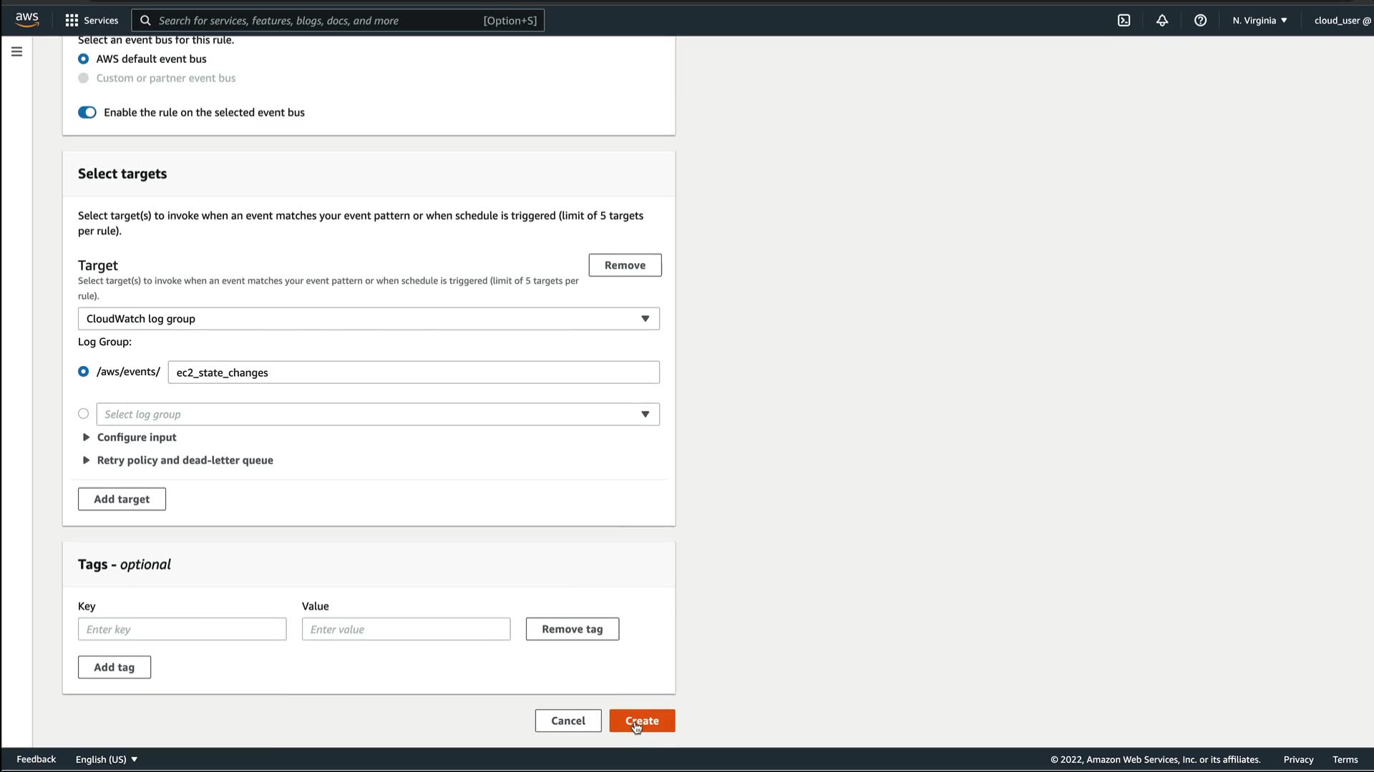The height and width of the screenshot is (772, 1374).
Task: Open the help question mark icon
Action: tap(1200, 20)
